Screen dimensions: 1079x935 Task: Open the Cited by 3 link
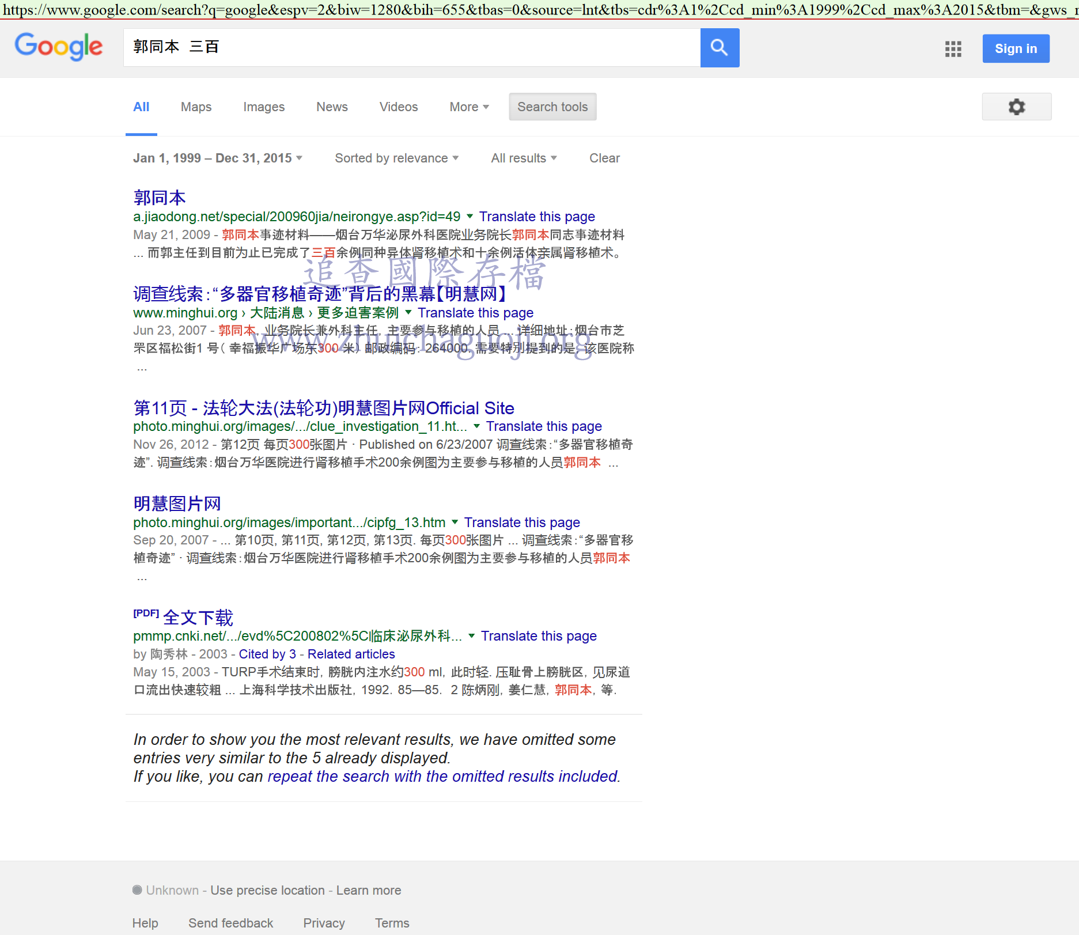(267, 654)
